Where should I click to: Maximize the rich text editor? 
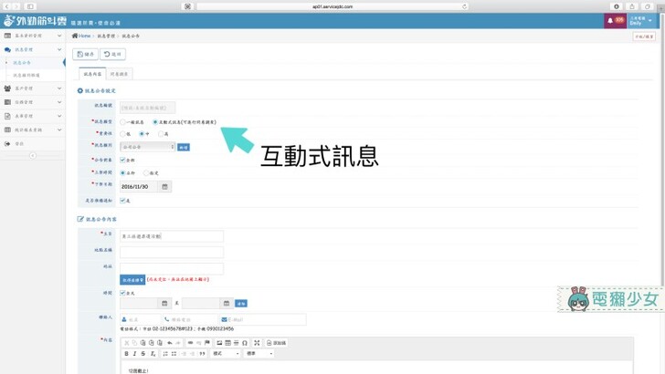(x=257, y=343)
